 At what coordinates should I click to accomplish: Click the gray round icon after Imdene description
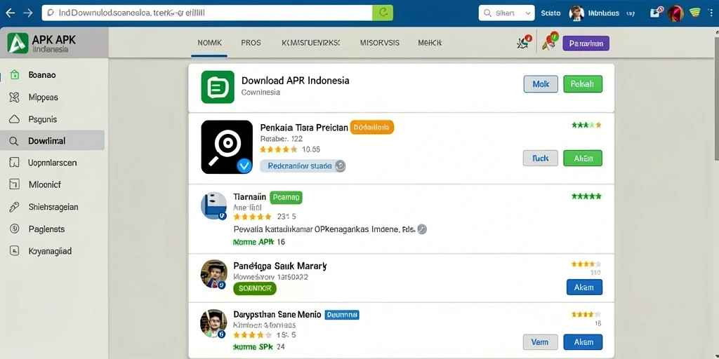pyautogui.click(x=422, y=229)
